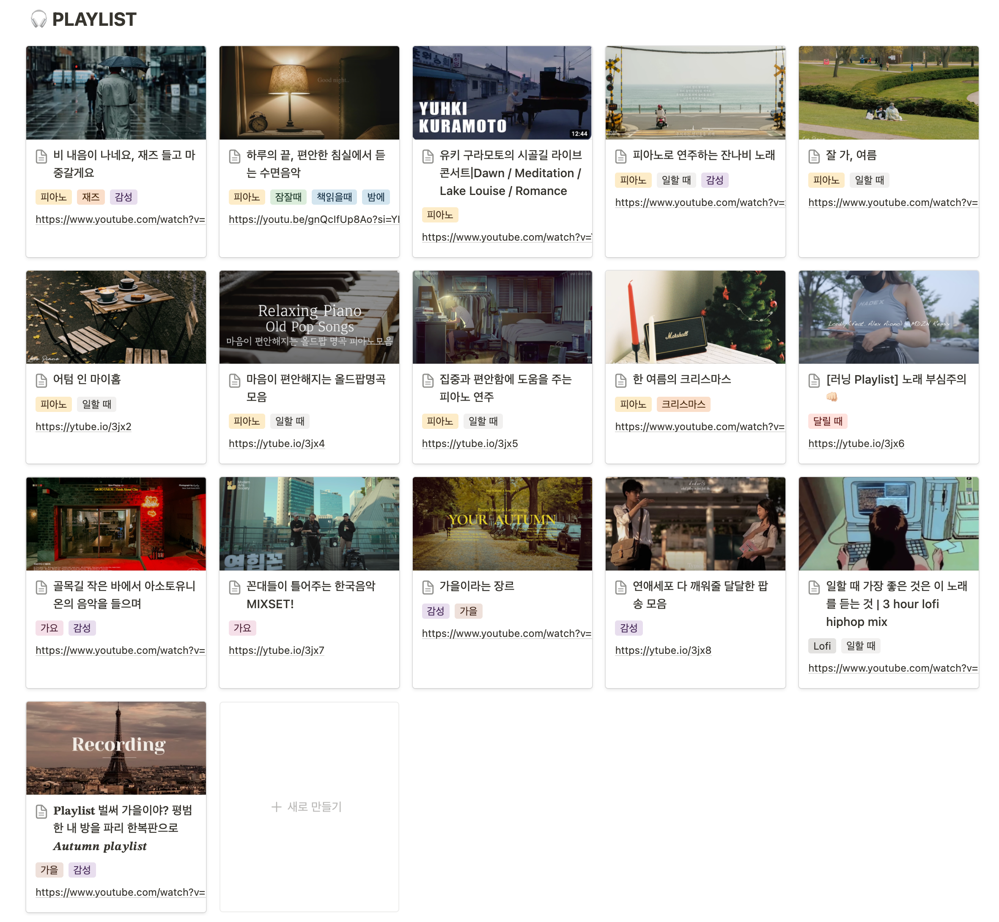
Task: Click page icon of '피아노로 연주하는 잔나비 노래' card
Action: (x=620, y=156)
